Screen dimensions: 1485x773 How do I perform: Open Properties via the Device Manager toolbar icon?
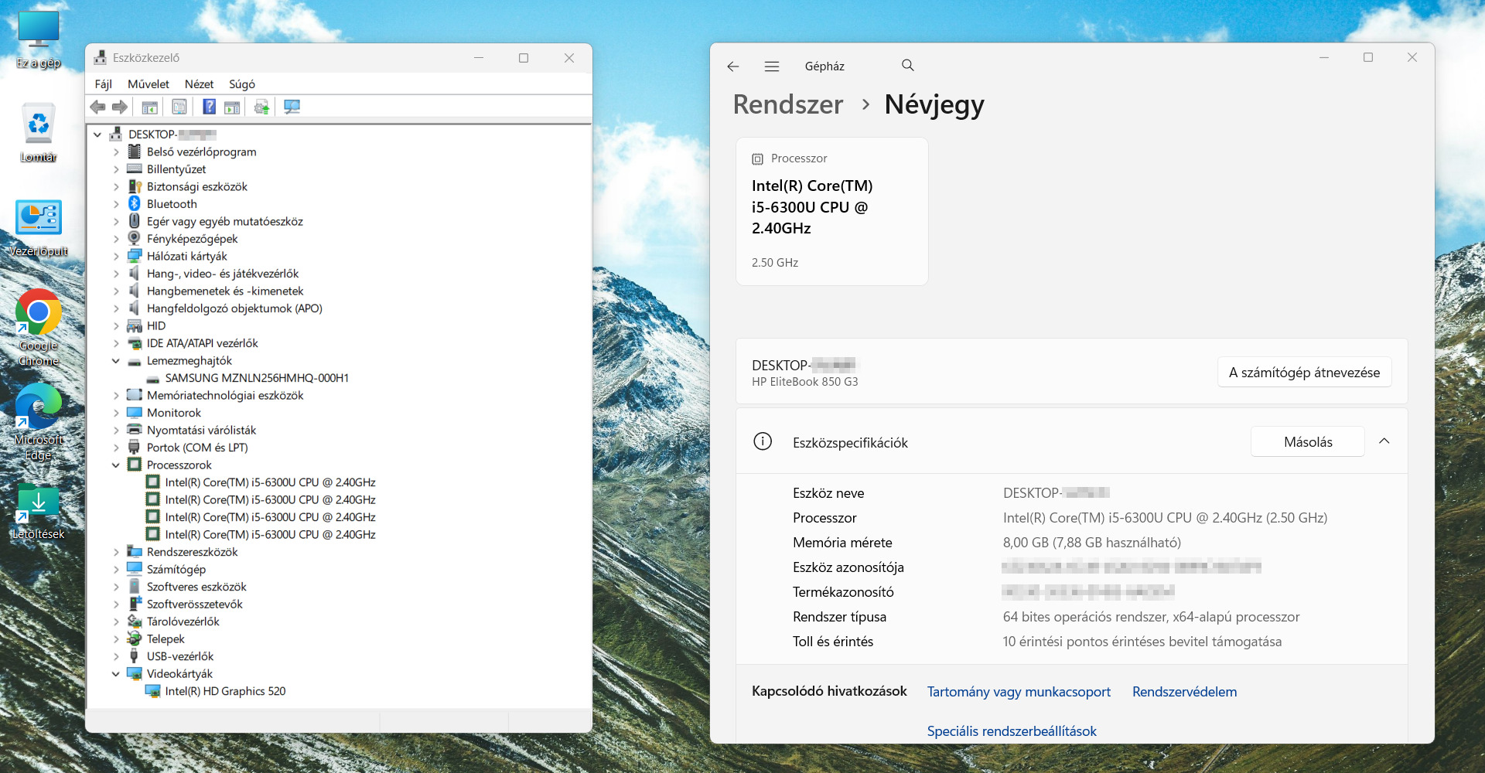pos(179,107)
